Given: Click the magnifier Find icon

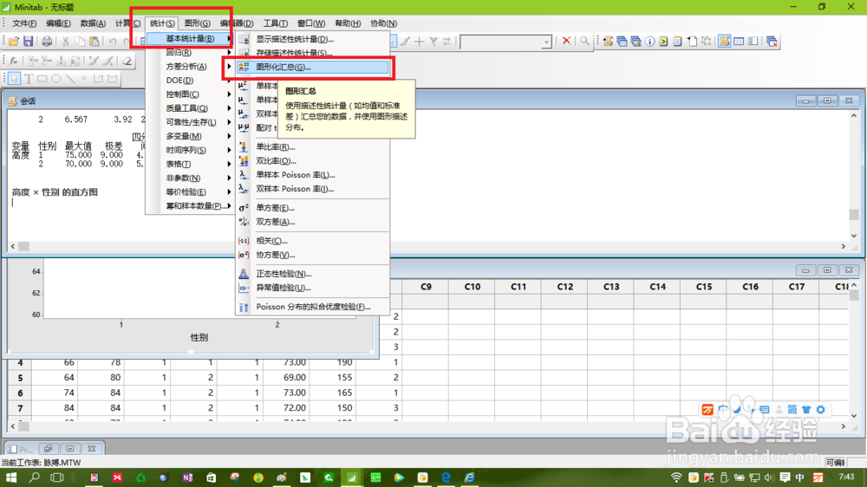Looking at the screenshot, I should pos(584,42).
